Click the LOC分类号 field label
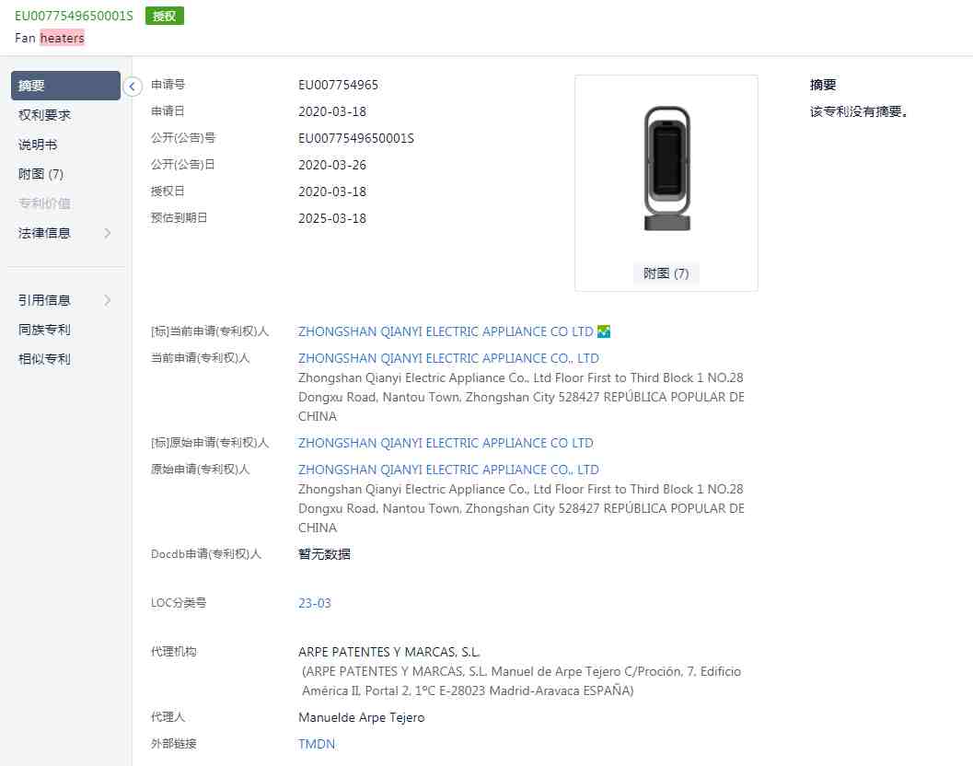This screenshot has width=973, height=766. coord(179,602)
